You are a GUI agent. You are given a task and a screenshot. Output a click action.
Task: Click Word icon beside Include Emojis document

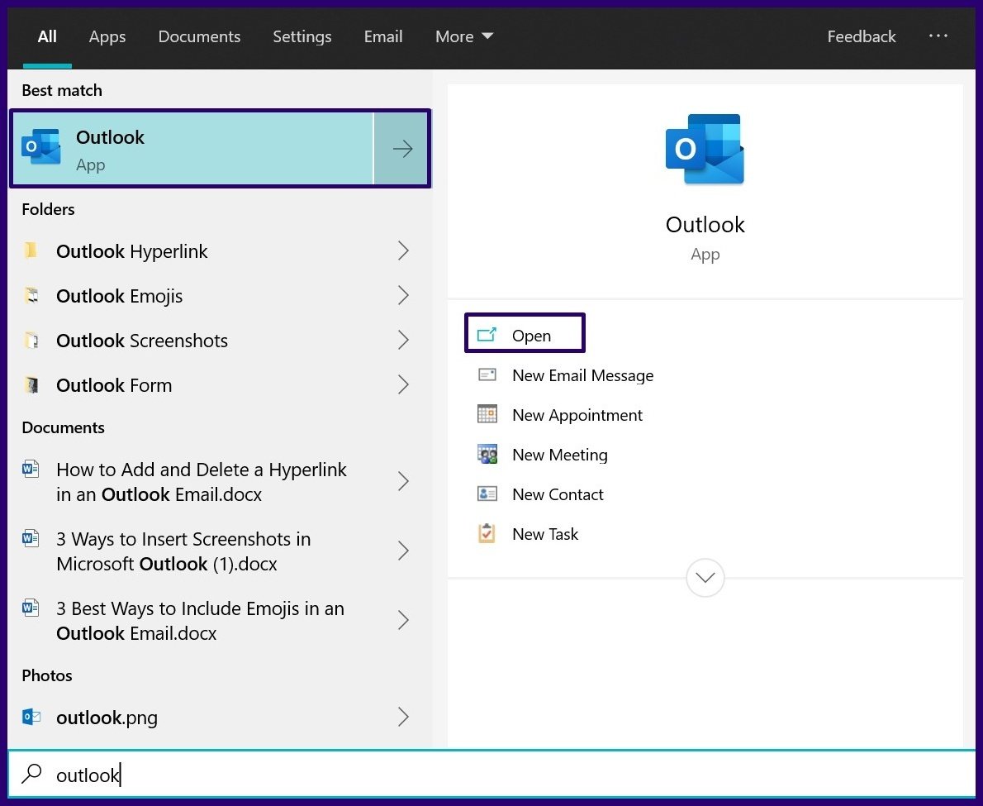pos(30,608)
